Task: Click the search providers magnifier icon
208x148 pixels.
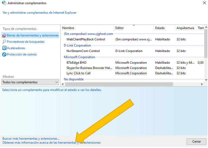Action: (x=4, y=42)
